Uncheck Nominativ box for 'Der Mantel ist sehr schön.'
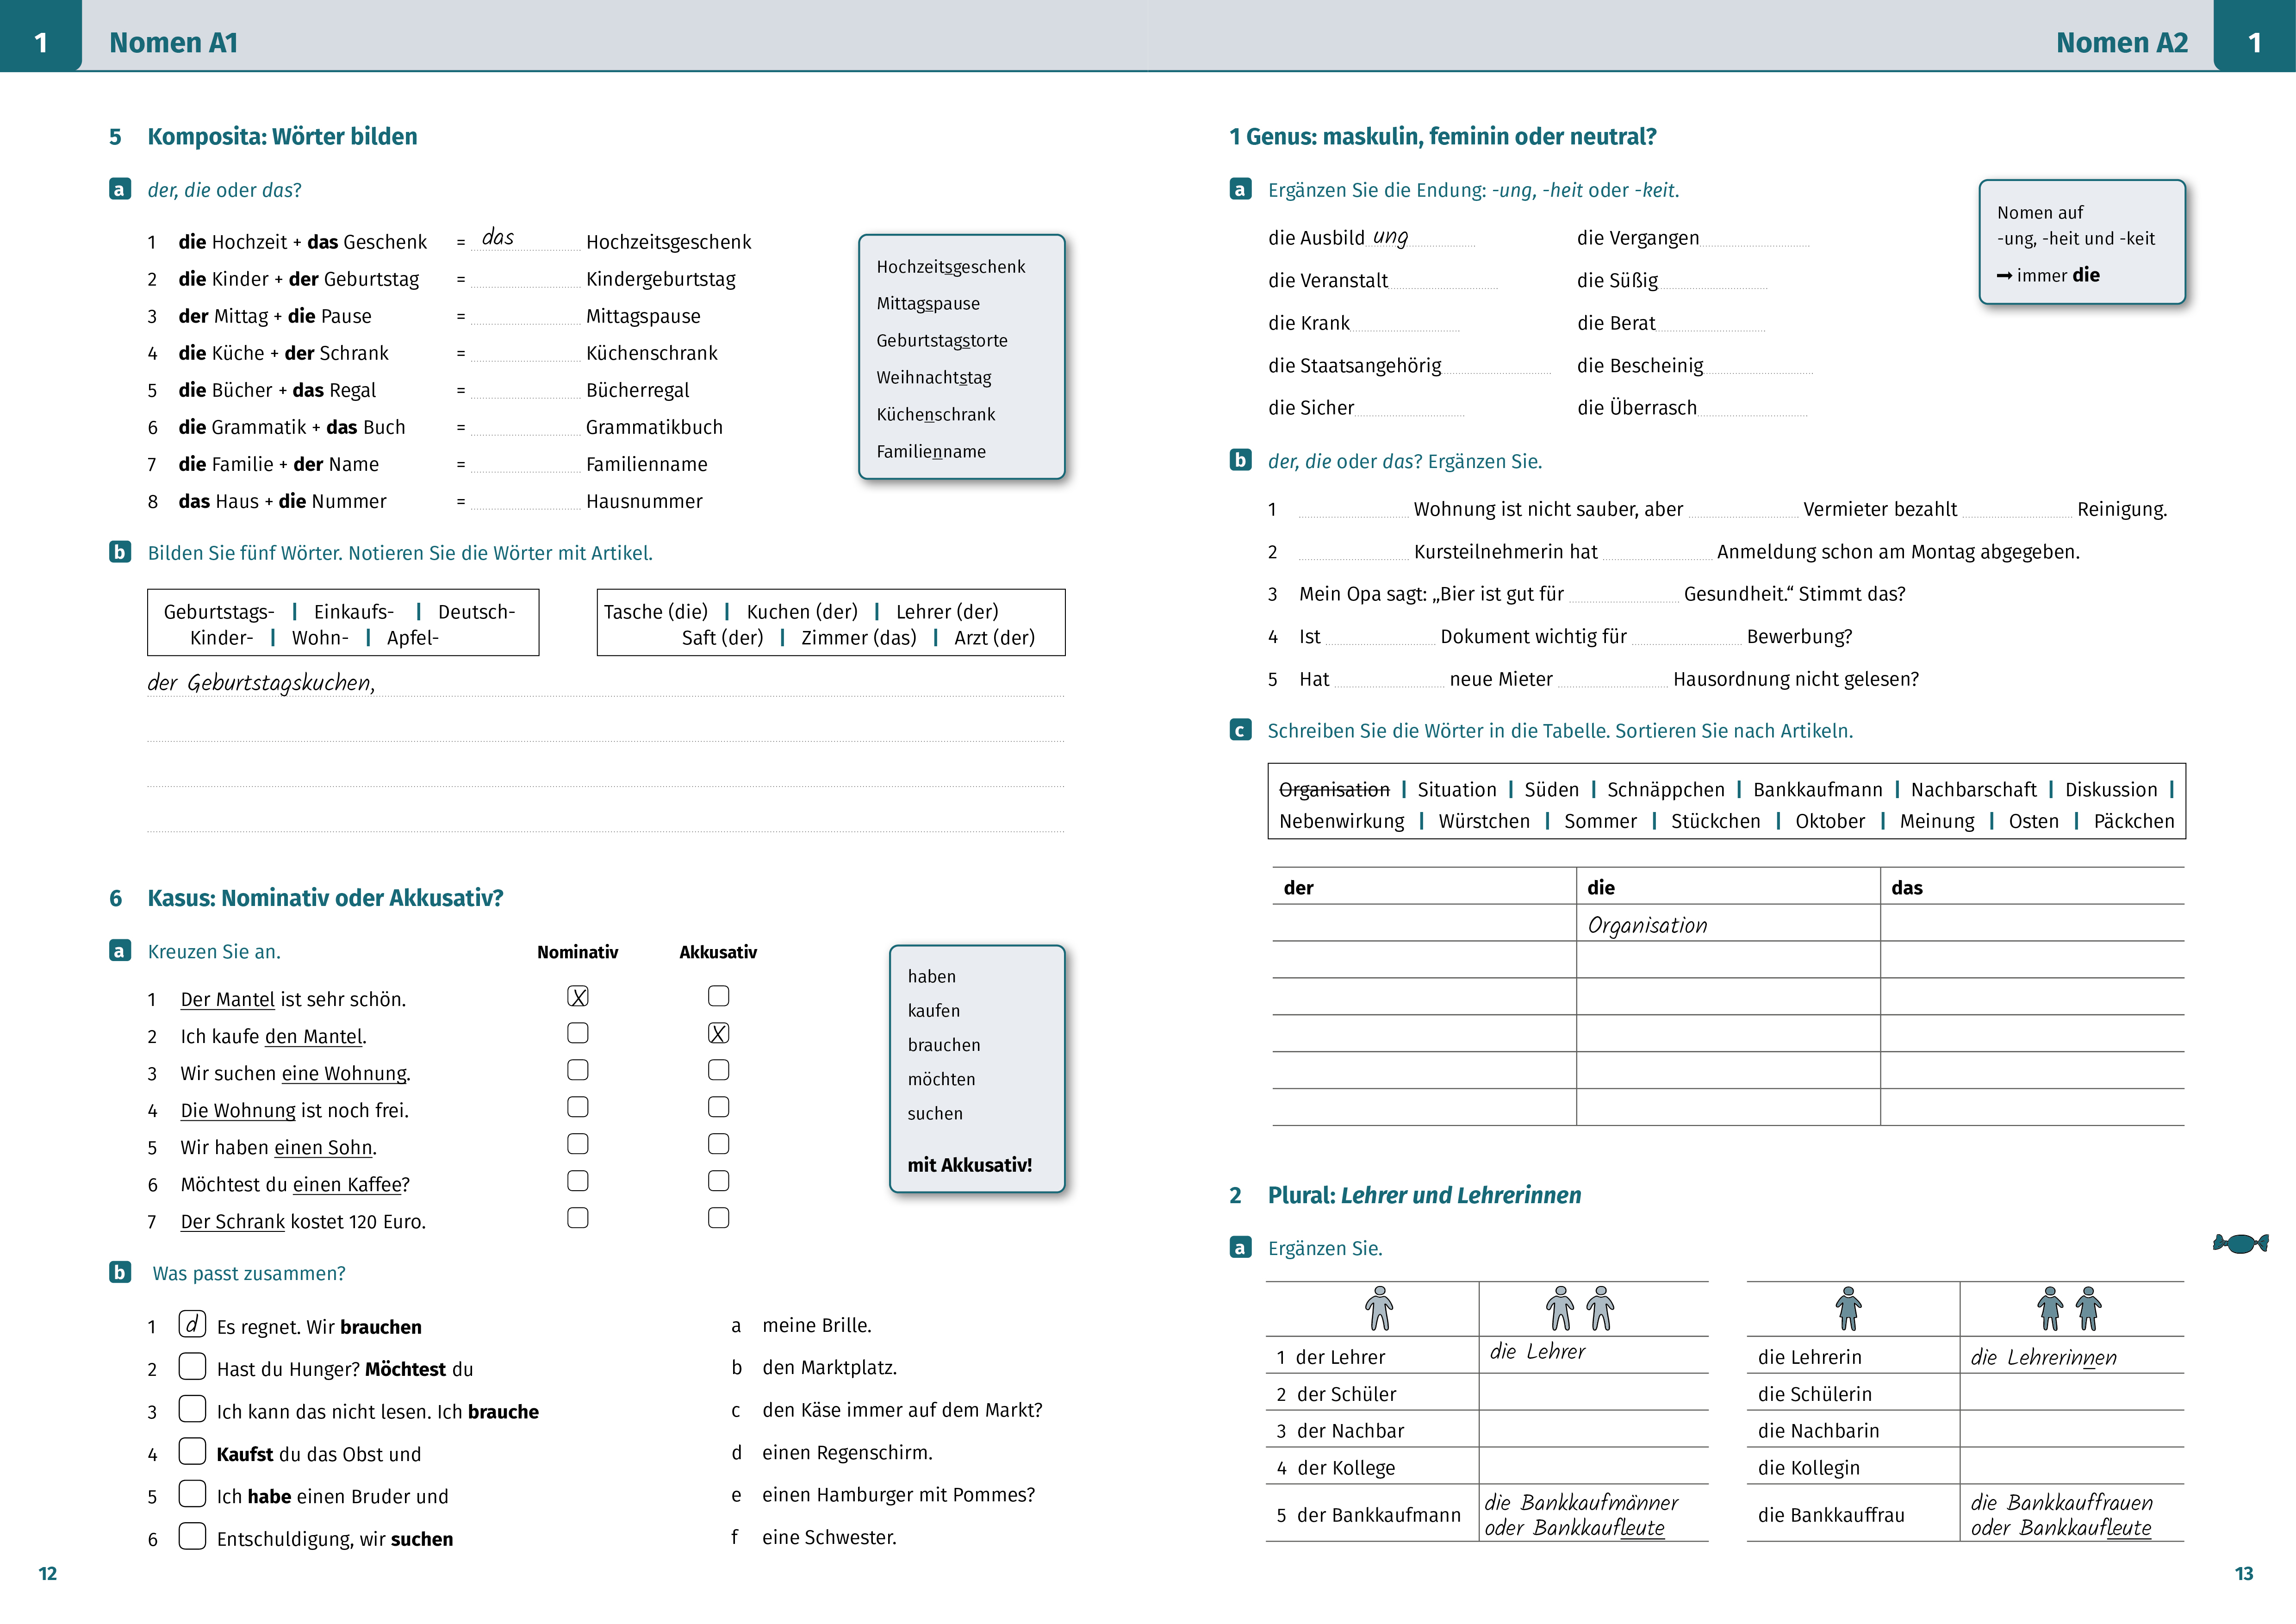 click(578, 996)
